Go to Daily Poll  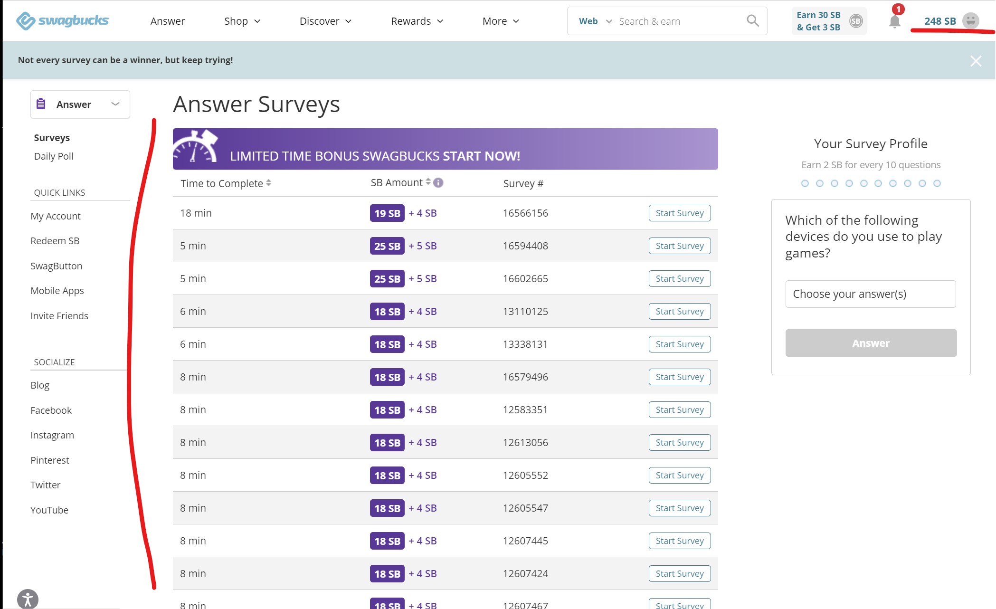point(54,156)
